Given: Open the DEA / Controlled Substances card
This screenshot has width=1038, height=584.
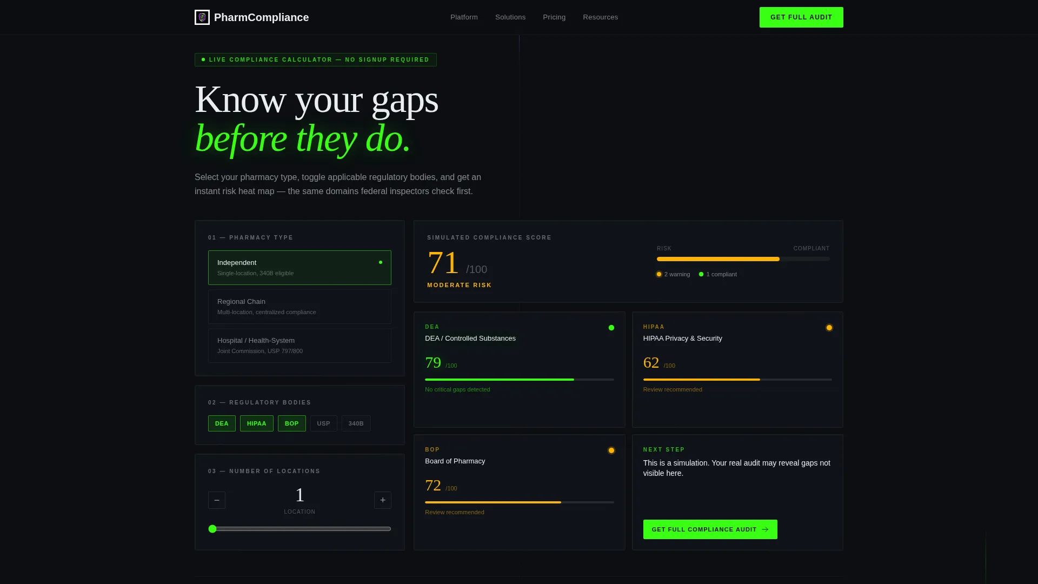Looking at the screenshot, I should pos(519,369).
